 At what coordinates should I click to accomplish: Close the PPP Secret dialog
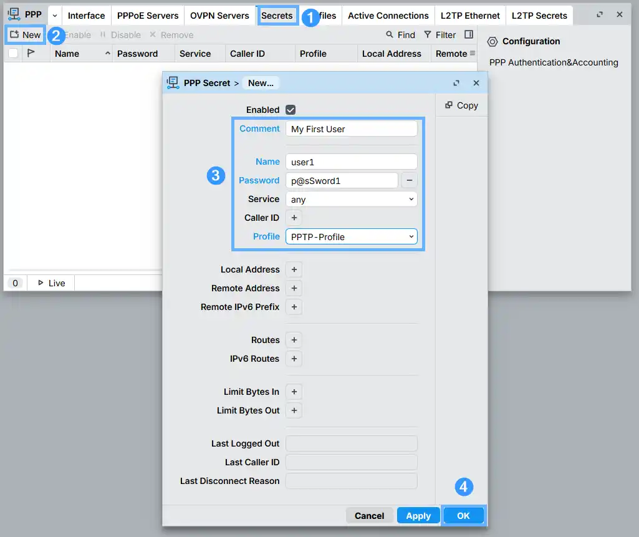click(x=476, y=83)
